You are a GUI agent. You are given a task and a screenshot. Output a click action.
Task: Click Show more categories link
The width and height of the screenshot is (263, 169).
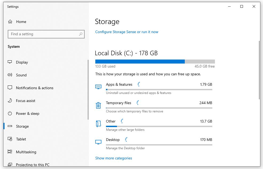113,158
